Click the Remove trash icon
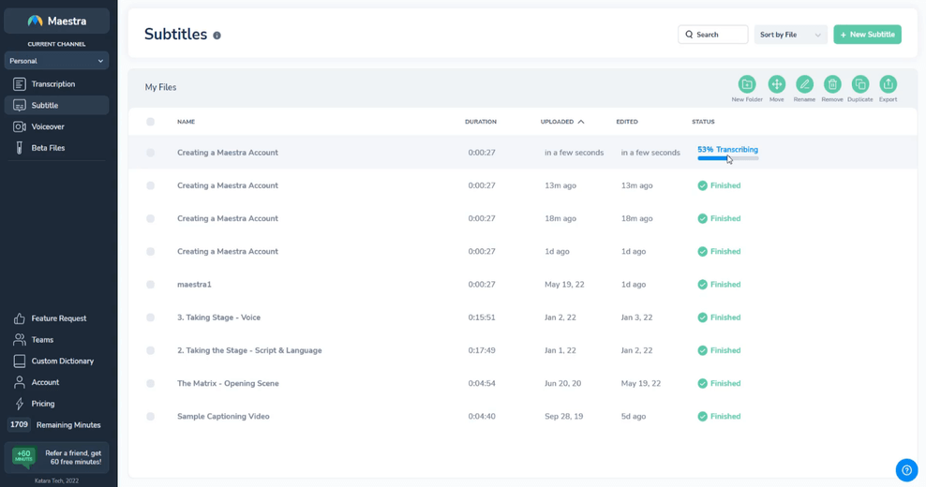Viewport: 926px width, 487px height. coord(832,84)
